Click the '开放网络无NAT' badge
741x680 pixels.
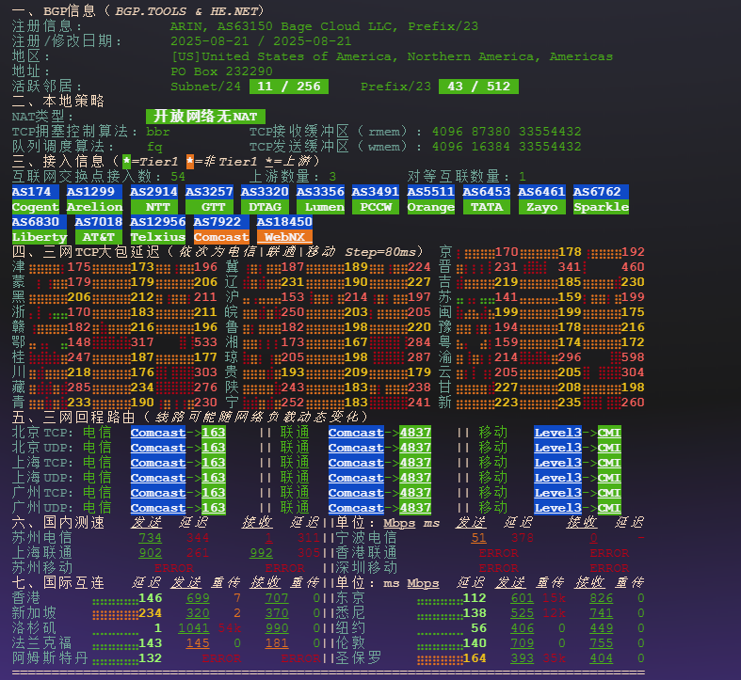tap(205, 117)
